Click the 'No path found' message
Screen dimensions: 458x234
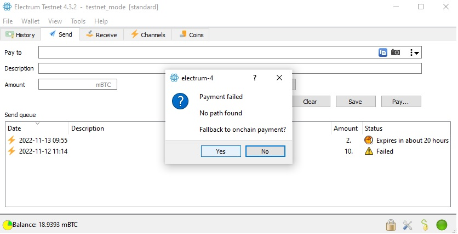221,113
